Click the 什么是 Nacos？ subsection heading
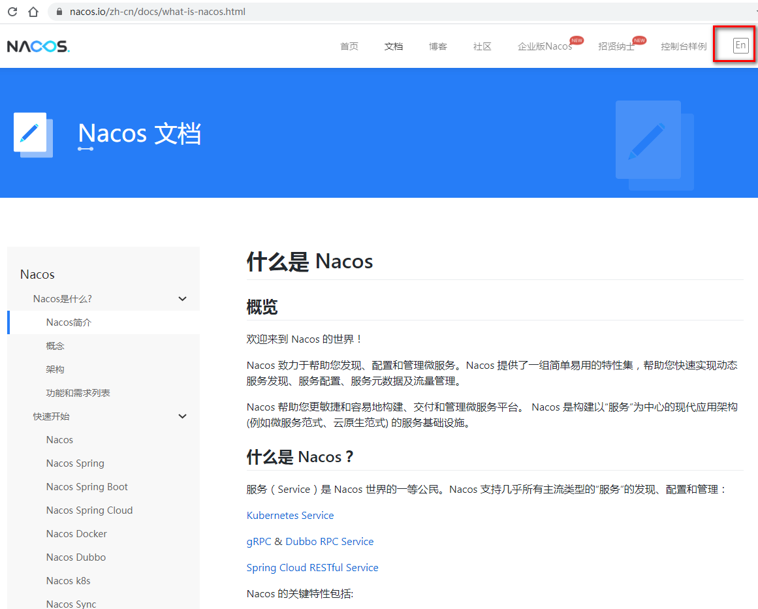The width and height of the screenshot is (758, 609). click(300, 457)
